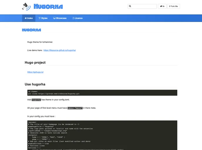This screenshot has width=202, height=150.
Task: Click the blue HUGORHA page heading
Action: click(31, 30)
